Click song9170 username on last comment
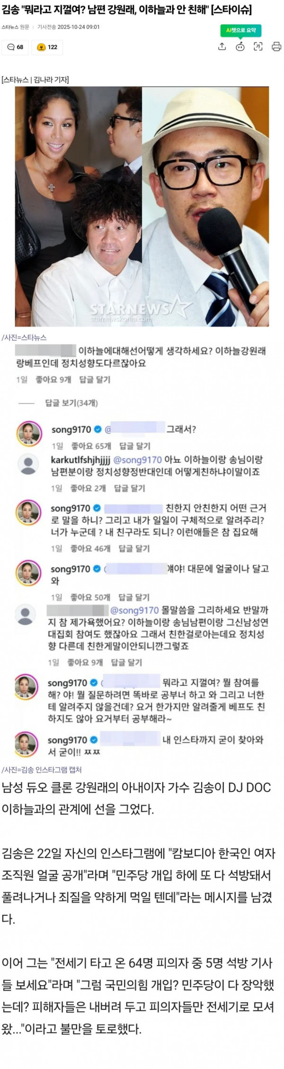The width and height of the screenshot is (284, 1069). 67,741
